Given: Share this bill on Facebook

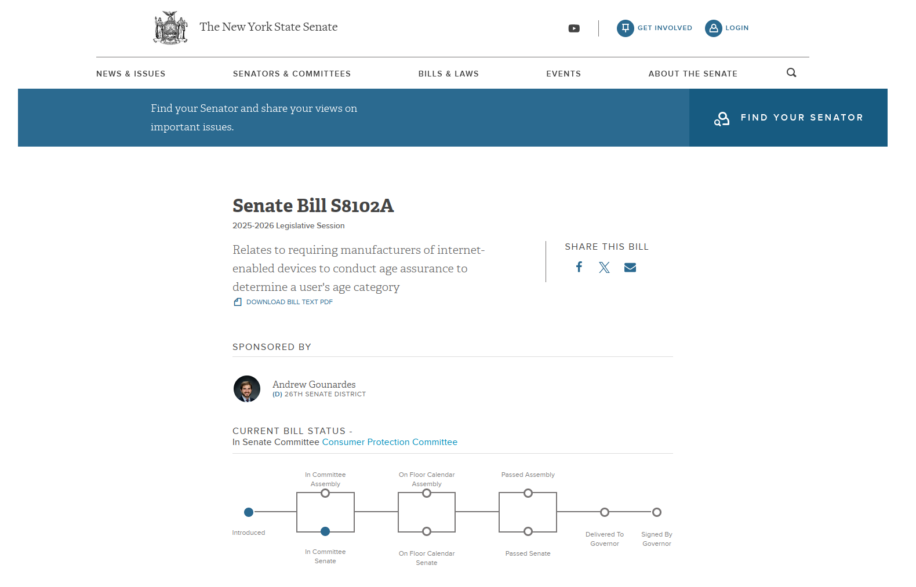Looking at the screenshot, I should pyautogui.click(x=579, y=267).
